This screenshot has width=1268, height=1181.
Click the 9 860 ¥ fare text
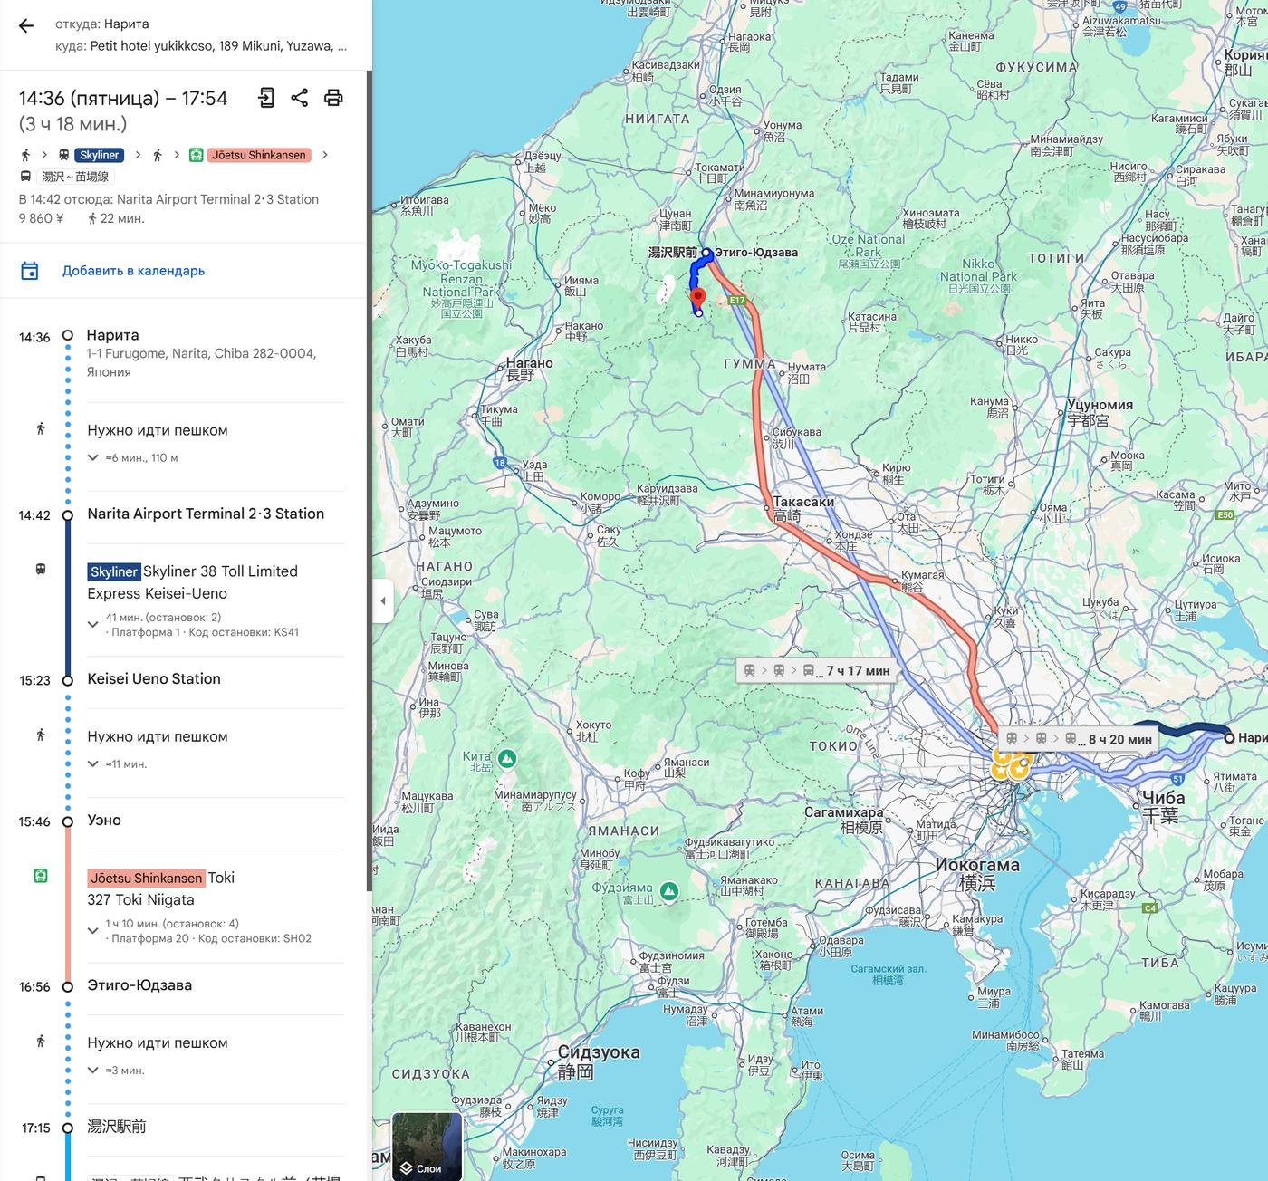pos(42,218)
